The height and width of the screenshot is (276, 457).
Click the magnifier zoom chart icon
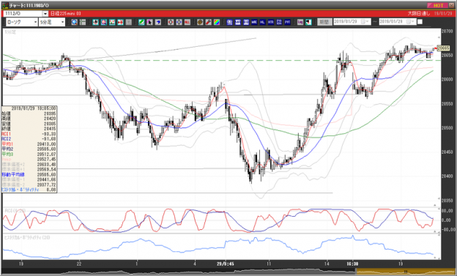(x=74, y=22)
